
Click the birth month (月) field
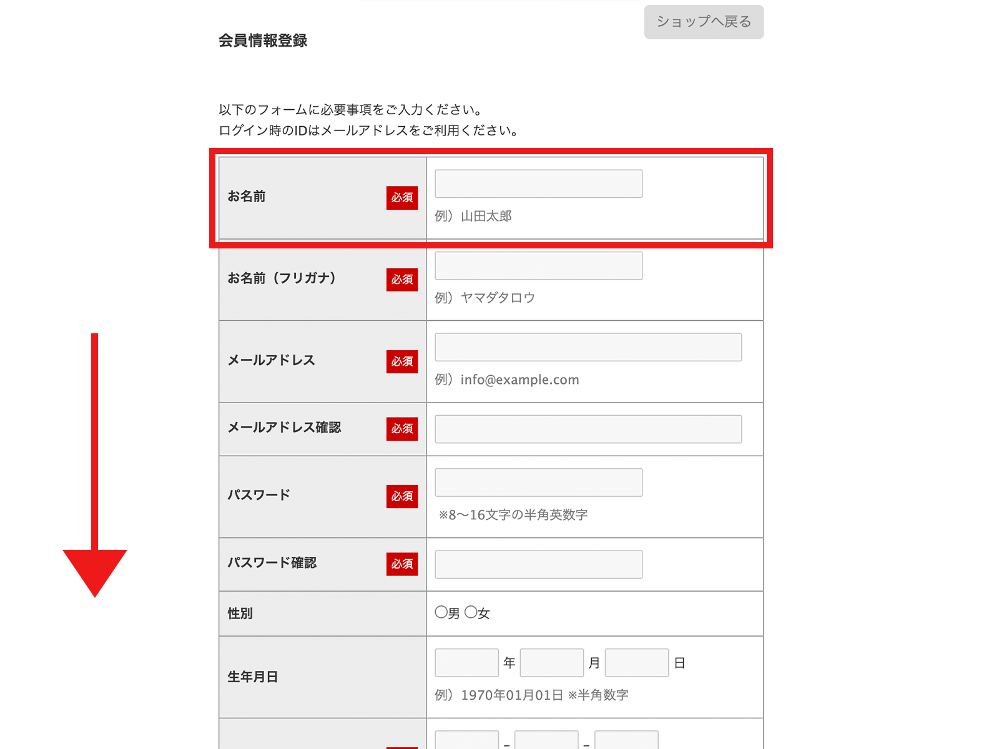551,663
